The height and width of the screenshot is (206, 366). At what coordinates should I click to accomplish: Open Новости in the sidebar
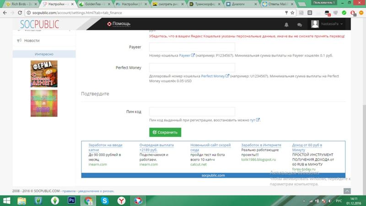coord(32,40)
